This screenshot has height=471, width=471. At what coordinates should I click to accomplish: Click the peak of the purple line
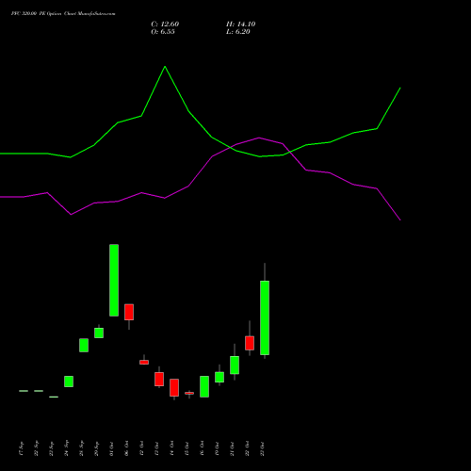tap(259, 138)
